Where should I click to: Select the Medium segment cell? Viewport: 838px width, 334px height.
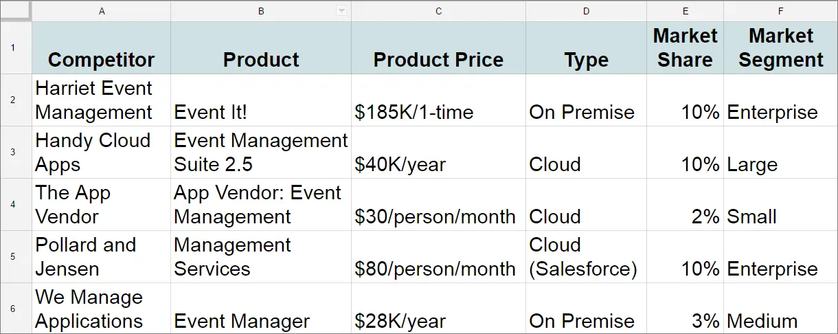pyautogui.click(x=780, y=309)
